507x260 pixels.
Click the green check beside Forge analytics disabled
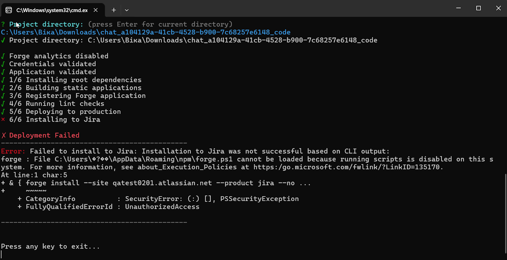click(3, 56)
